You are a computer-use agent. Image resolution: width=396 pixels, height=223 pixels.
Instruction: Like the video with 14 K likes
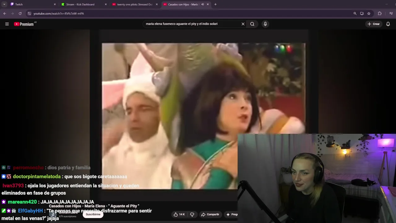coord(179,214)
